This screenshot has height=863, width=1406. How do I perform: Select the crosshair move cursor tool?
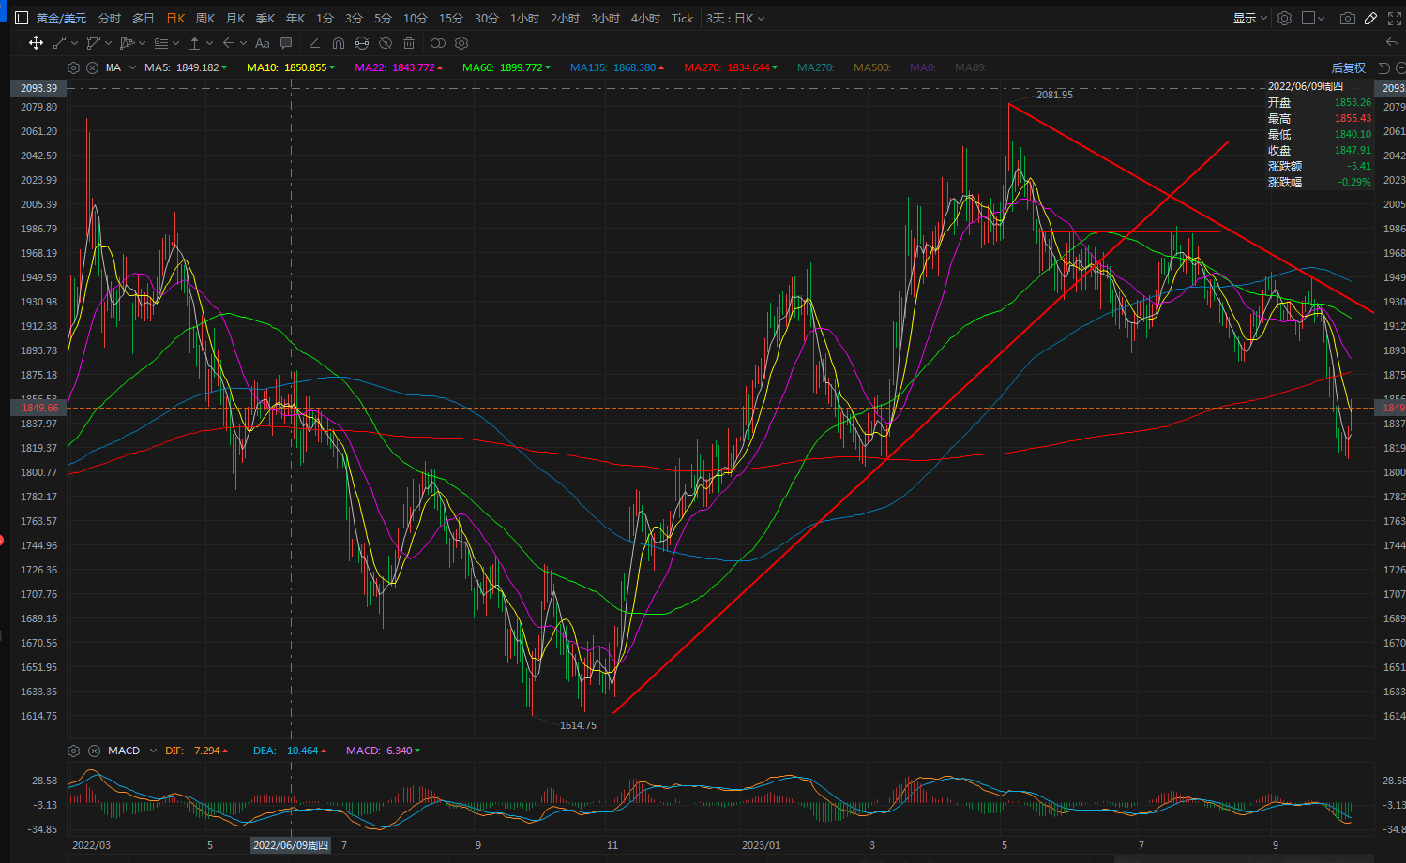pos(36,43)
